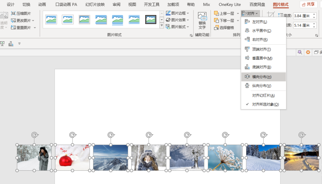The width and height of the screenshot is (322, 184).
Task: Switch to the 切换 tab
Action: 27,4
